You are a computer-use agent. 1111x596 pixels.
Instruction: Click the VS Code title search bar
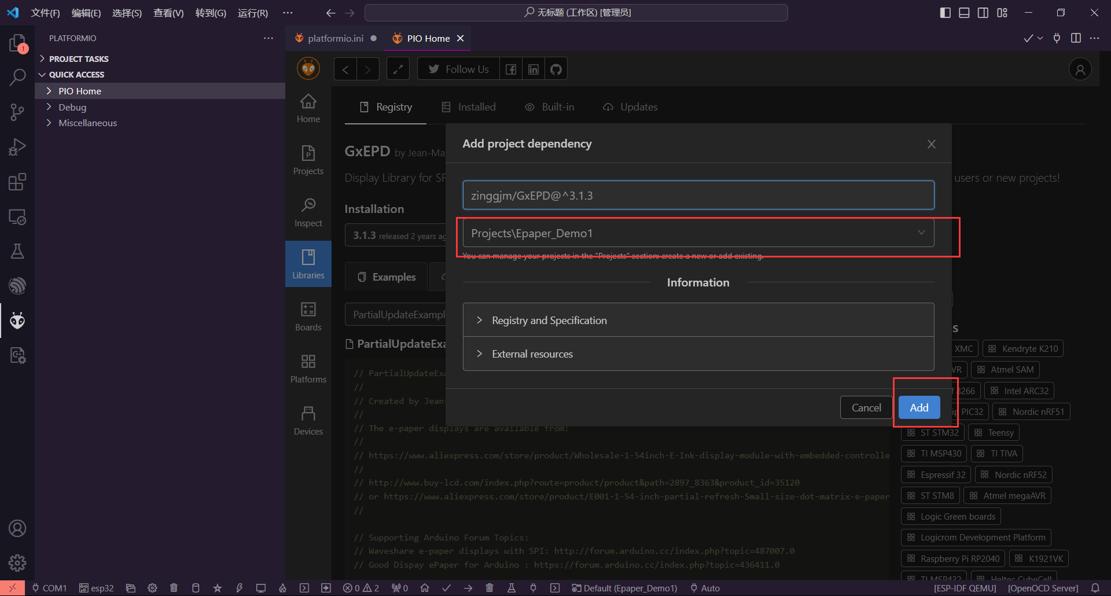click(x=576, y=13)
